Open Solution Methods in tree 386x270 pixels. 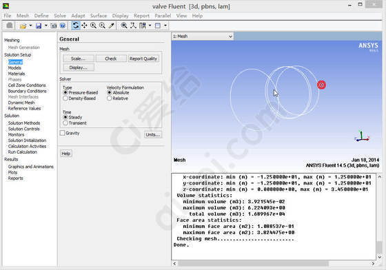(x=24, y=123)
